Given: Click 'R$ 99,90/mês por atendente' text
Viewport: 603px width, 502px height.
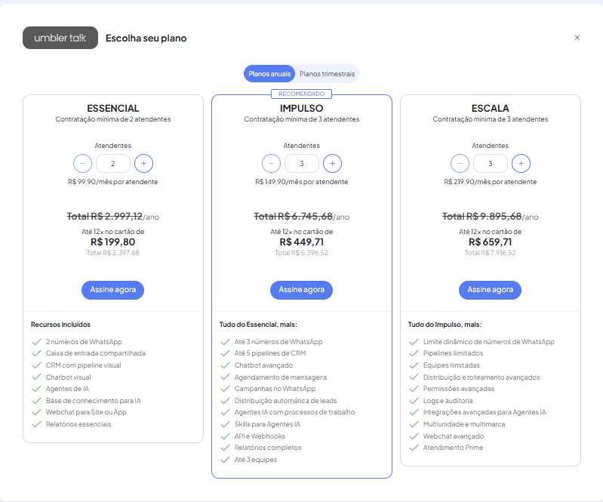Looking at the screenshot, I should coord(113,182).
